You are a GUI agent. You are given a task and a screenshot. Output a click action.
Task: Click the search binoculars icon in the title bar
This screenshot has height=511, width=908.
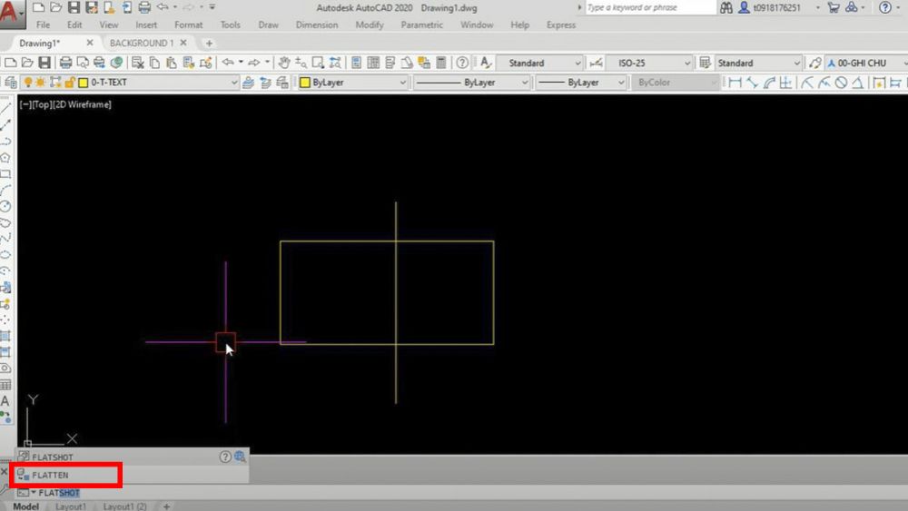[x=726, y=7]
